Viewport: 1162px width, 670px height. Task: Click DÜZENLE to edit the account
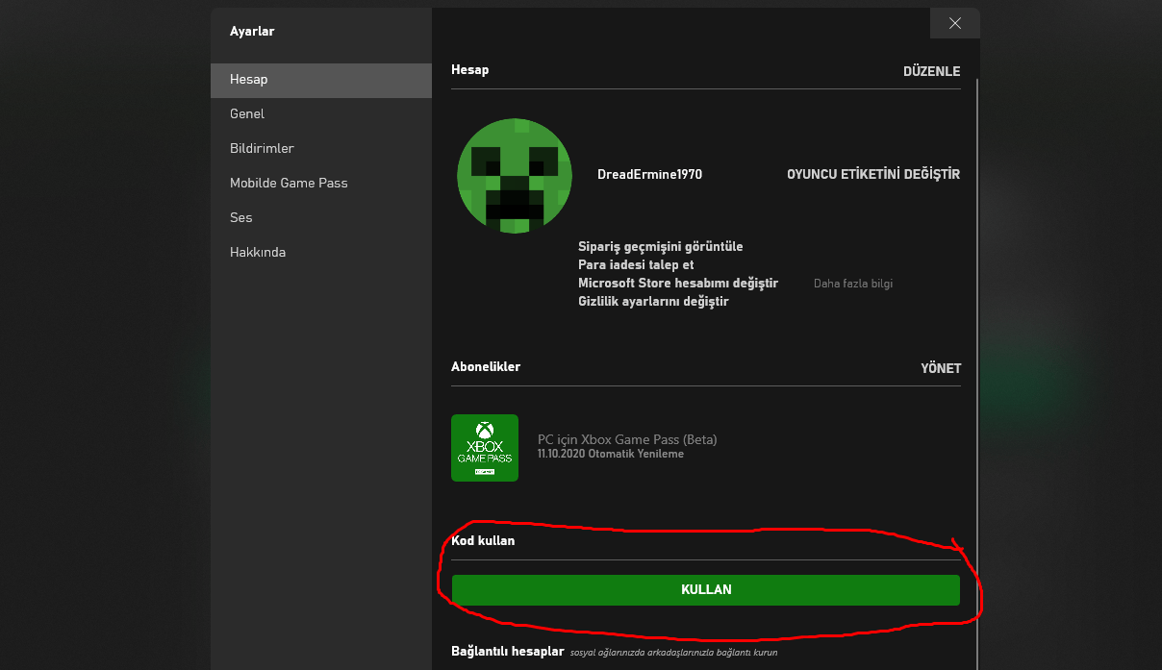coord(931,72)
